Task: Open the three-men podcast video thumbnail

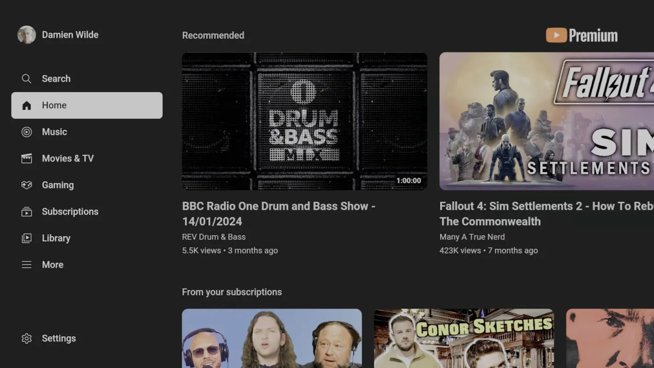Action: 272,338
